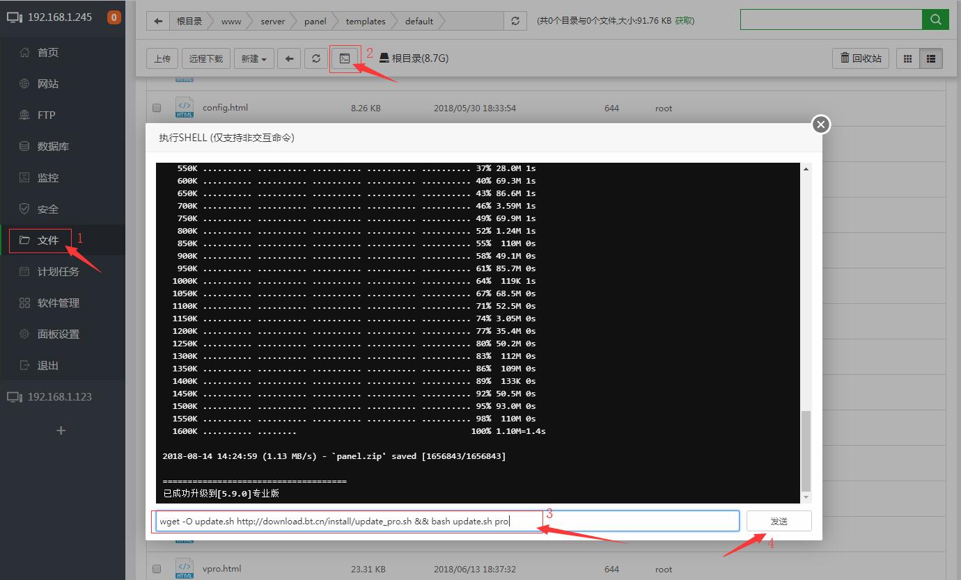Click the shell output scrollbar thumb

806,451
